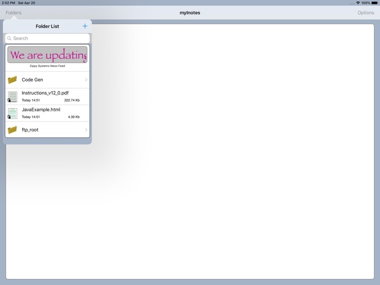Tap the 4.39 Kb file size
Screen dimensions: 380x285
tap(74, 117)
